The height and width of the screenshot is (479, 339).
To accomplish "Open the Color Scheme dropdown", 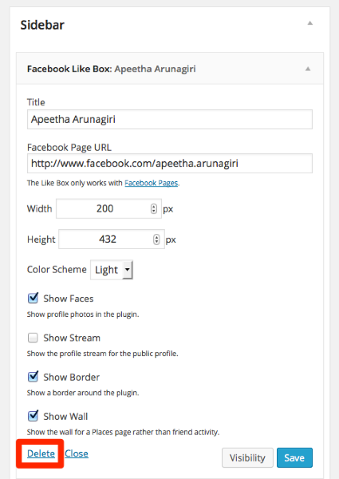I will (x=112, y=270).
